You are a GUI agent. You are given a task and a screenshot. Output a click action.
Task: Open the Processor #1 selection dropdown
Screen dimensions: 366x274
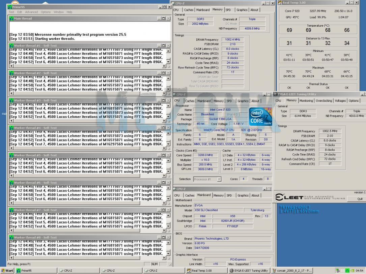point(207,179)
